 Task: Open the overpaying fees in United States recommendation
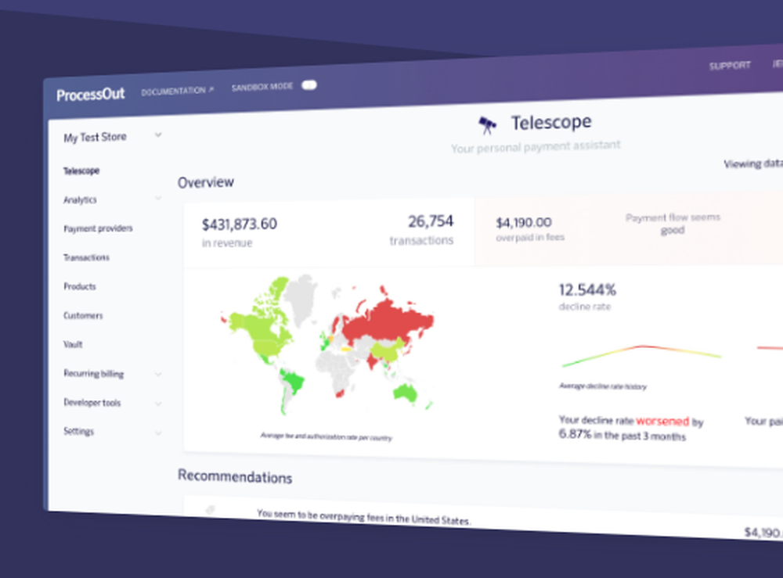pos(363,517)
